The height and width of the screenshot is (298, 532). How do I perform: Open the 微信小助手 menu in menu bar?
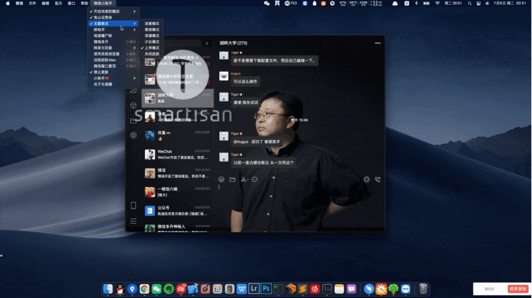103,3
